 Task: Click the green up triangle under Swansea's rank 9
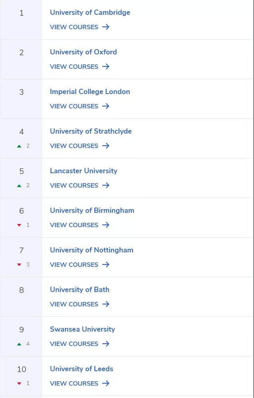(x=19, y=344)
